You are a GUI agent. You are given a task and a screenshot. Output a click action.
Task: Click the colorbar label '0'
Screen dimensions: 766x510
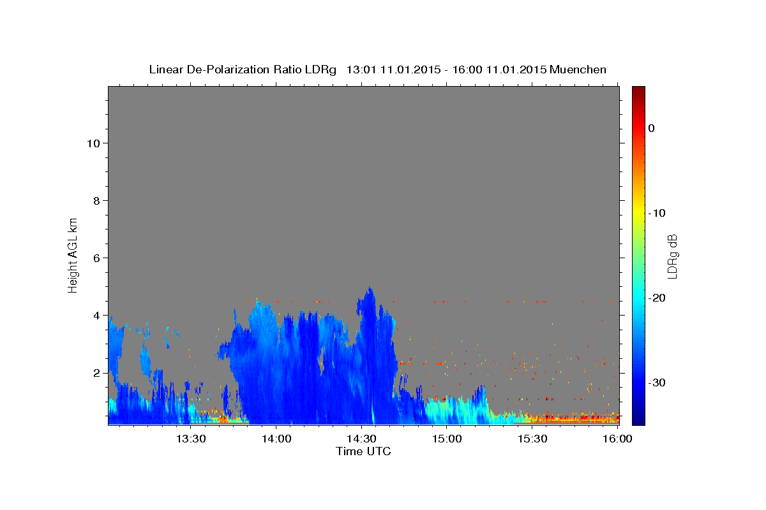(651, 128)
